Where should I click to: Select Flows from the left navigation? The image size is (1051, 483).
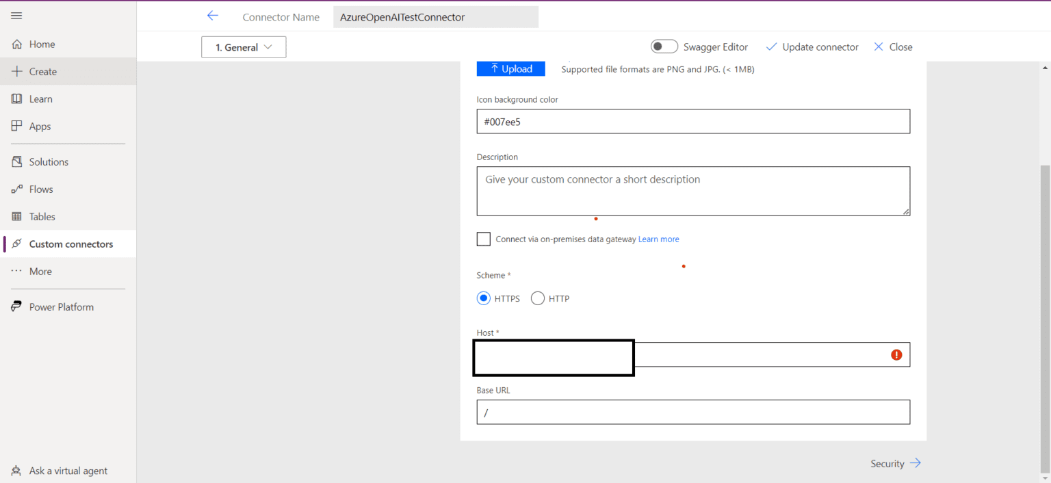click(x=41, y=189)
